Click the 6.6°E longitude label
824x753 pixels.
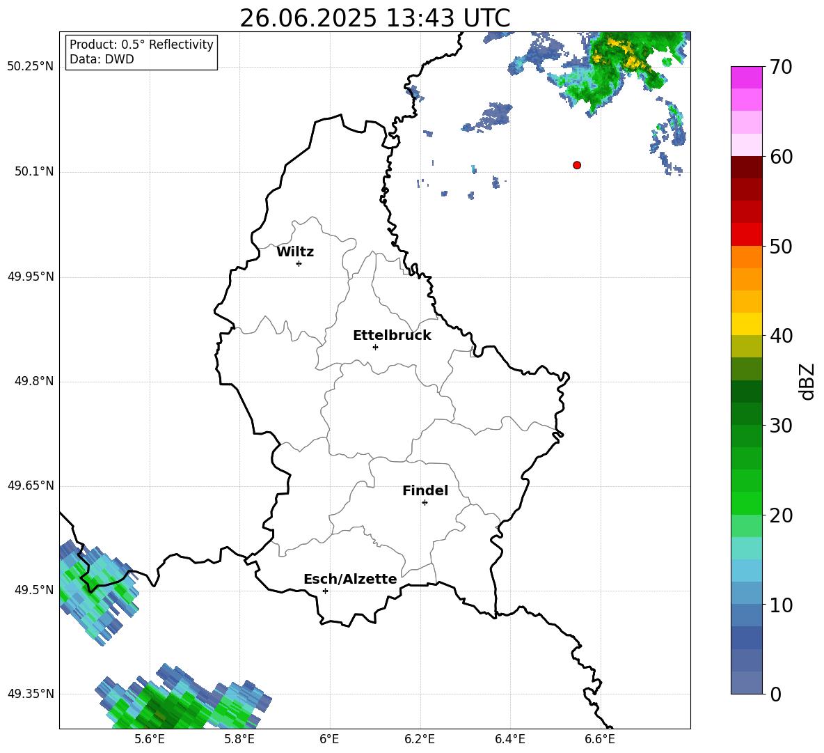pyautogui.click(x=600, y=739)
